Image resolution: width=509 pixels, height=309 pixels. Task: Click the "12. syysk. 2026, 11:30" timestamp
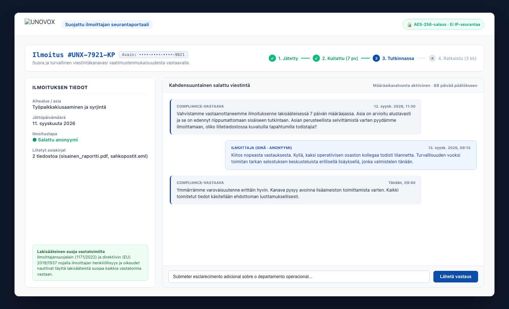[x=395, y=107]
